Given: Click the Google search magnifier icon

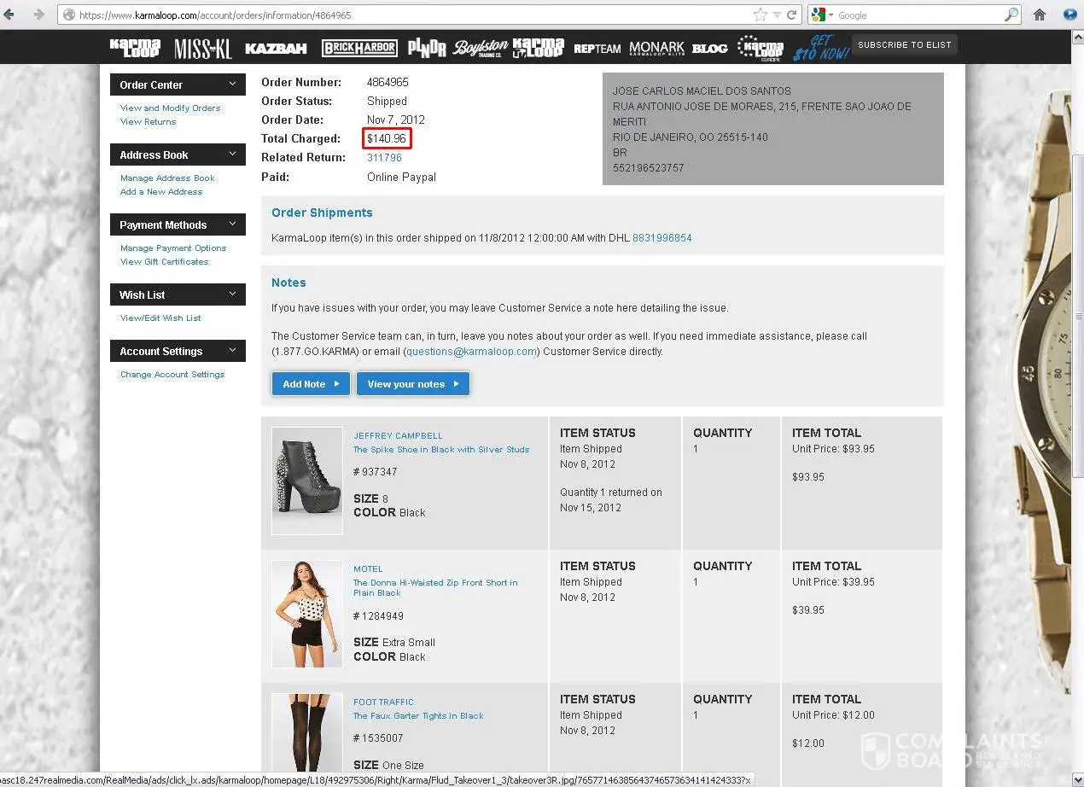Looking at the screenshot, I should point(1011,15).
